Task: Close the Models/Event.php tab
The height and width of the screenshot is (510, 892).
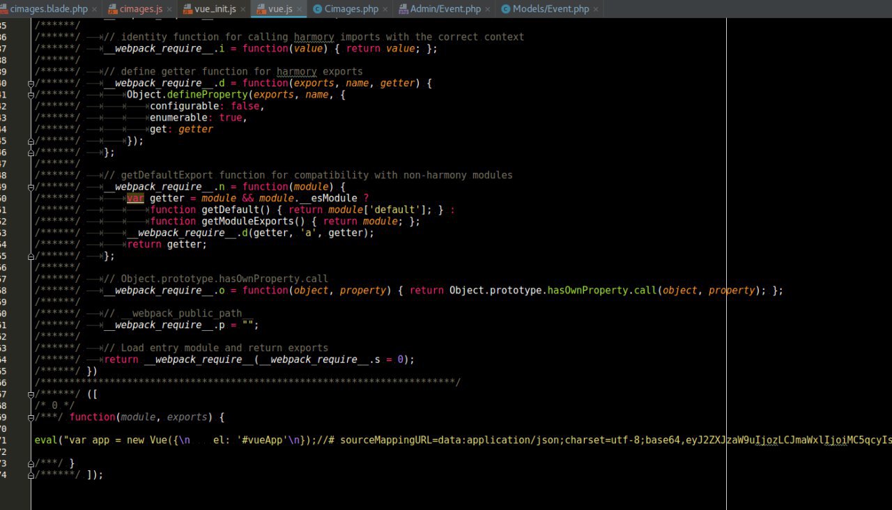Action: click(x=596, y=10)
